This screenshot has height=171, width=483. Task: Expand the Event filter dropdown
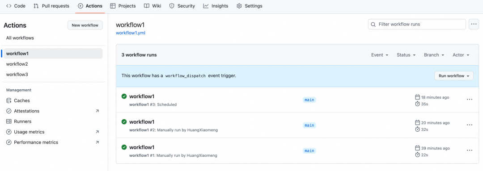(380, 55)
